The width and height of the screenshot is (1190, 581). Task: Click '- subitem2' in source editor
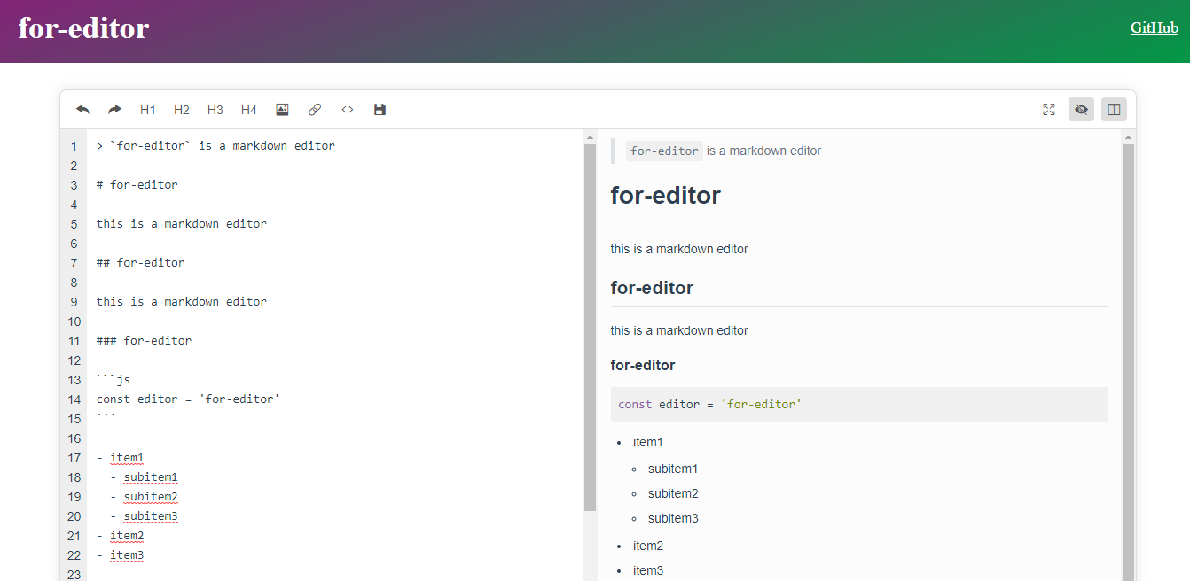pos(145,497)
